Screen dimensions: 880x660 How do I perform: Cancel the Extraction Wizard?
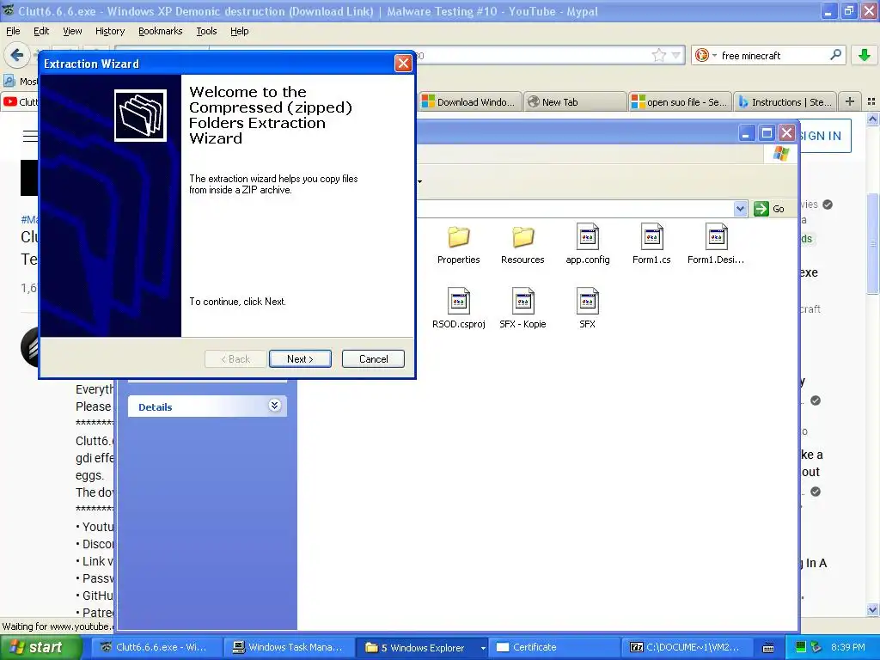(373, 359)
